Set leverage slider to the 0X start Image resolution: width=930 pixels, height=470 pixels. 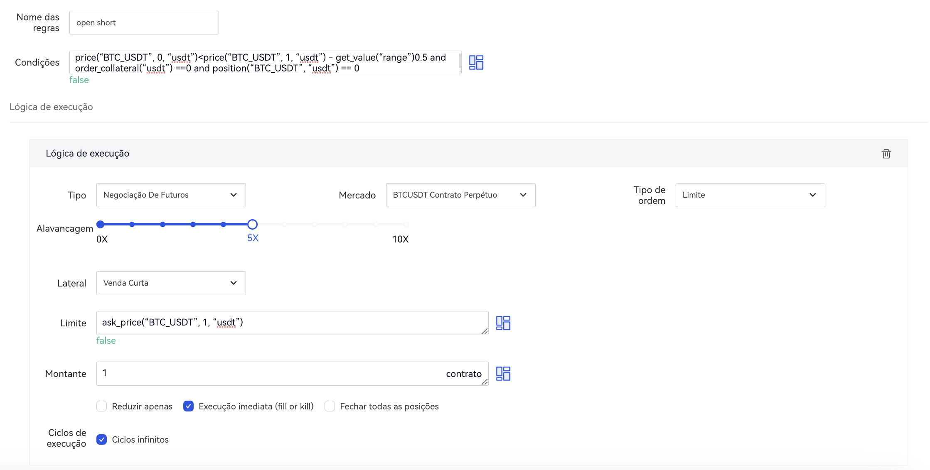click(x=100, y=225)
